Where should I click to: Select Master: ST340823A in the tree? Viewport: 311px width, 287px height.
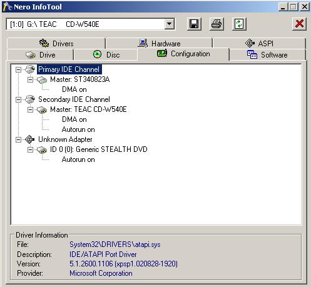[80, 79]
